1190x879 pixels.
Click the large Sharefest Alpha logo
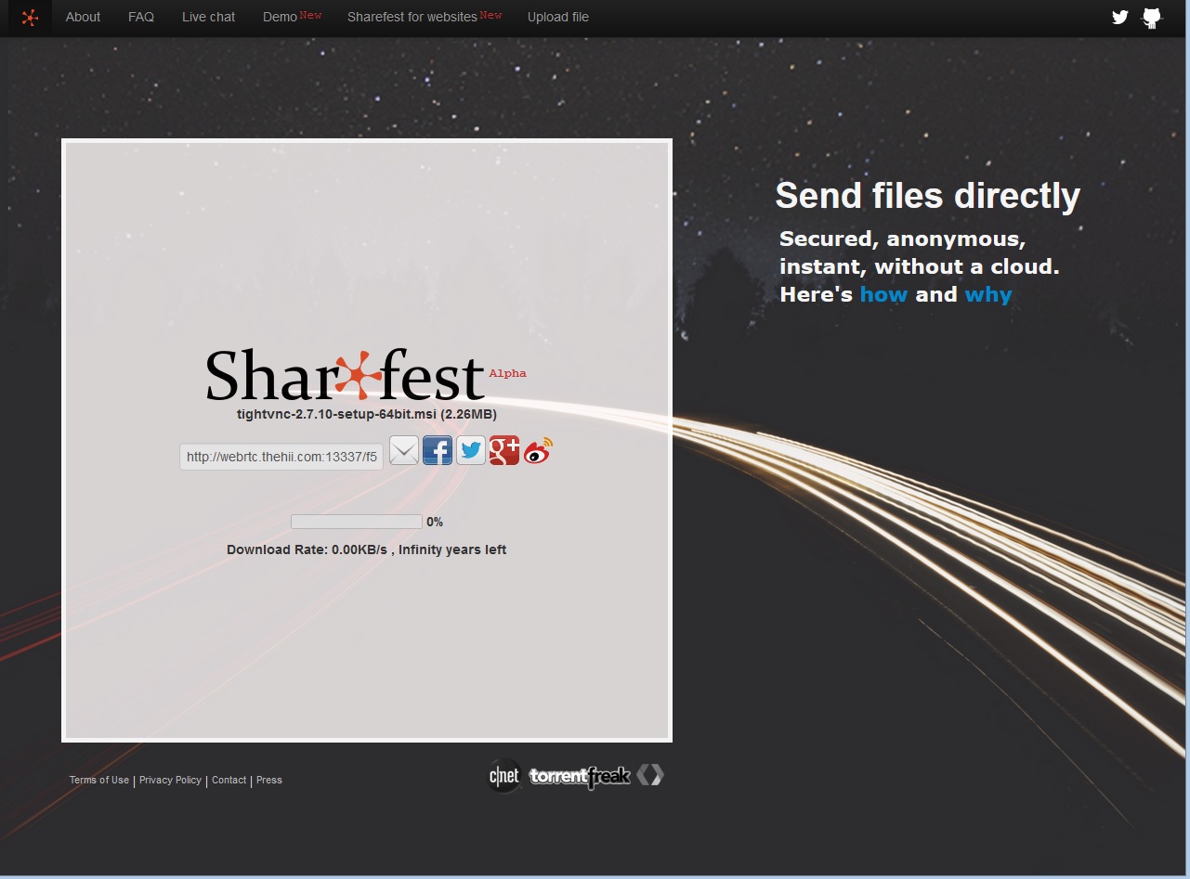[366, 375]
